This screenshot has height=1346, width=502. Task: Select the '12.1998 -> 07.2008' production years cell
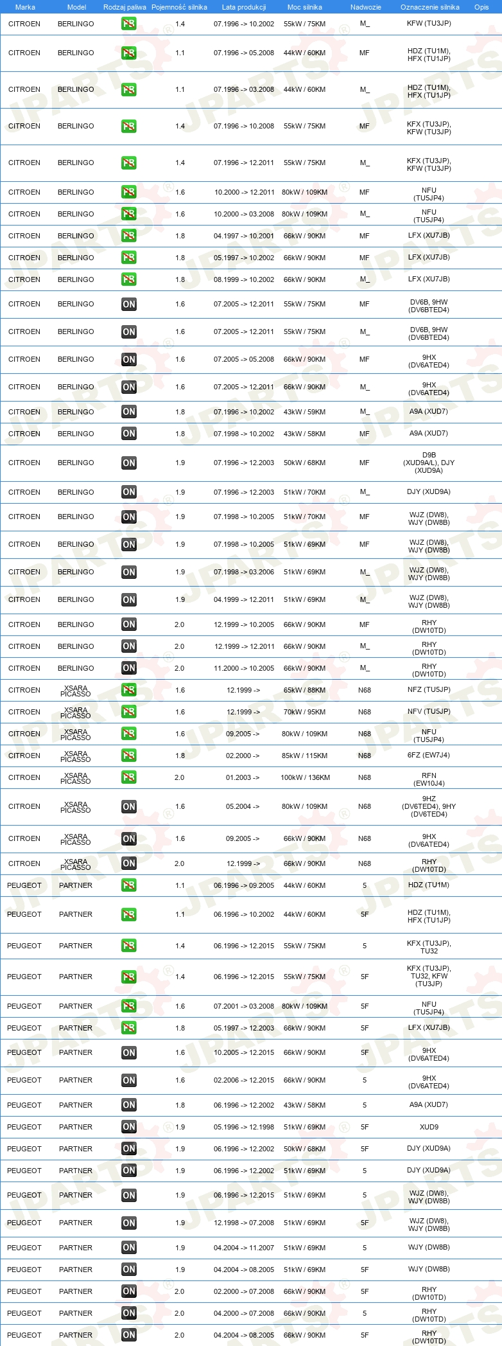tap(244, 1223)
